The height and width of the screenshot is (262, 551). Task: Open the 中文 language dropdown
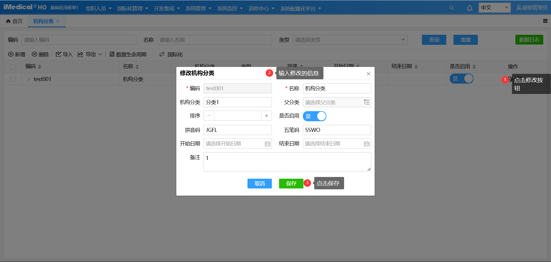pos(494,8)
